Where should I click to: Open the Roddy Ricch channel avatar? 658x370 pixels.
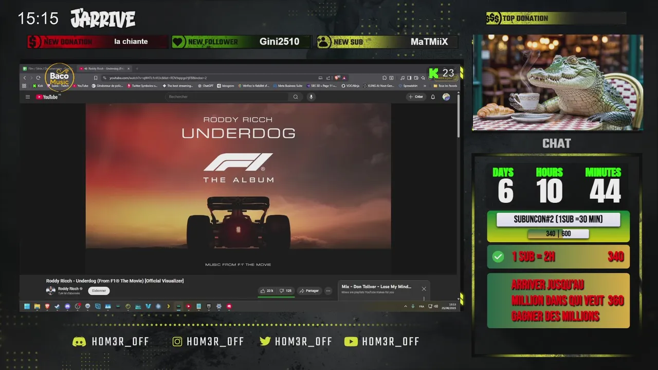point(50,290)
